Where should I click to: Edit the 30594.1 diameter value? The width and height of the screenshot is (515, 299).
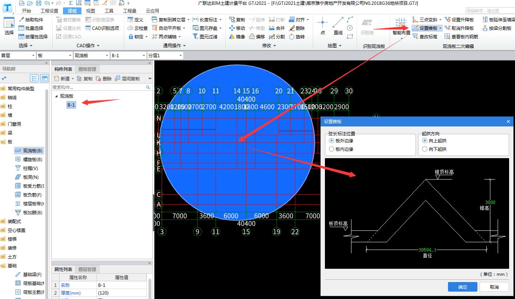pyautogui.click(x=427, y=250)
